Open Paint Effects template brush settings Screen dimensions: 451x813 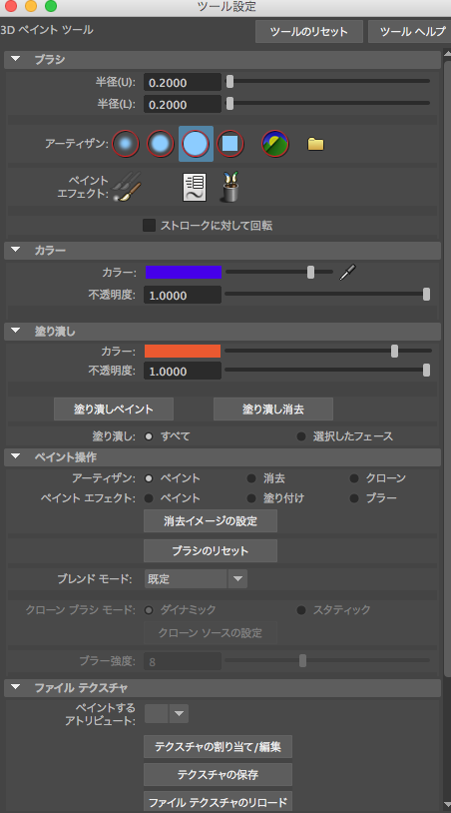pos(195,187)
